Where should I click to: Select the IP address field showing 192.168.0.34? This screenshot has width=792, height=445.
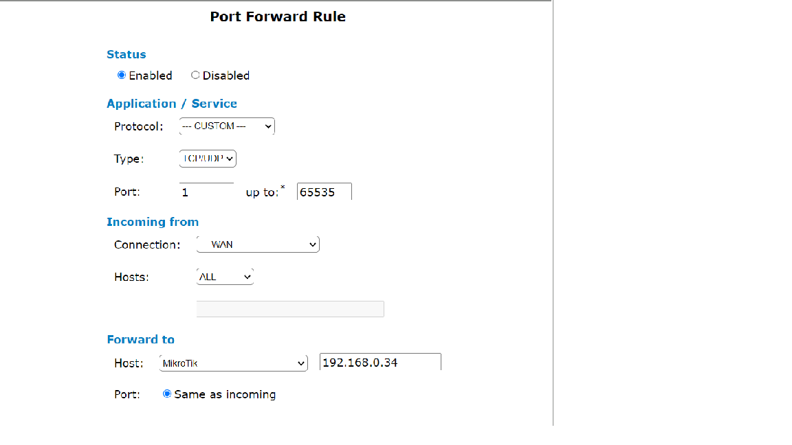tap(379, 361)
